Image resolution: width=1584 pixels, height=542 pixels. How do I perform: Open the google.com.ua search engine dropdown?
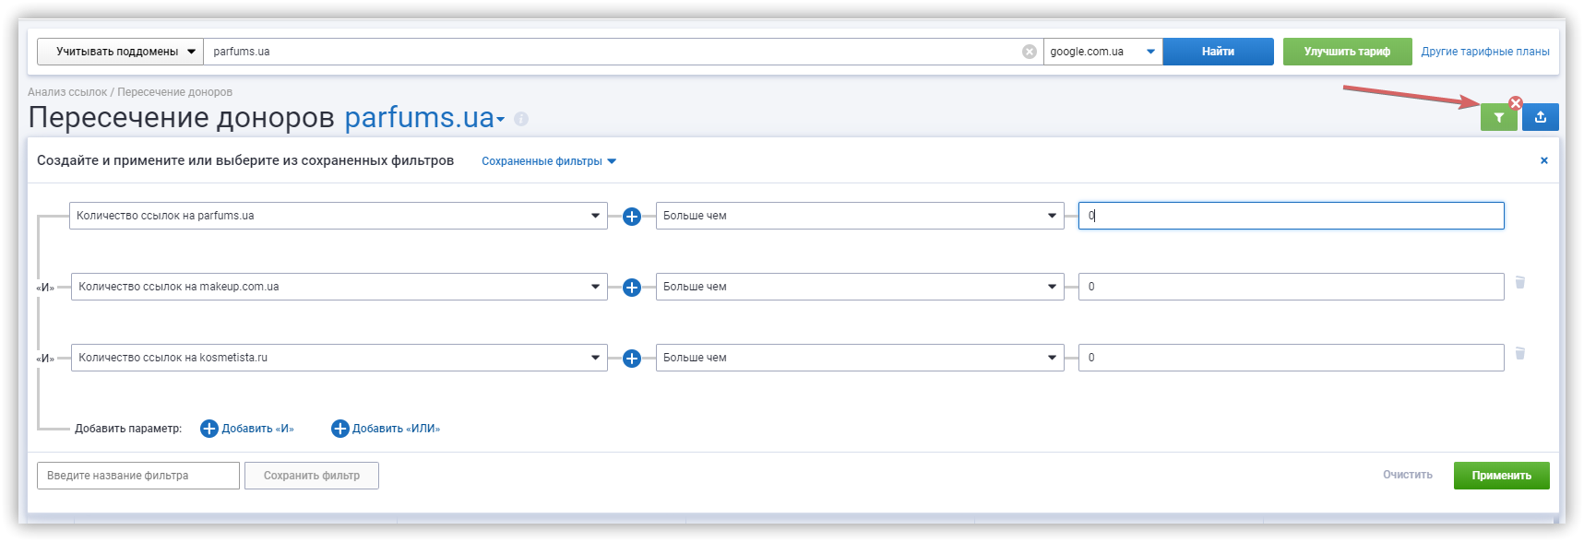click(x=1102, y=52)
